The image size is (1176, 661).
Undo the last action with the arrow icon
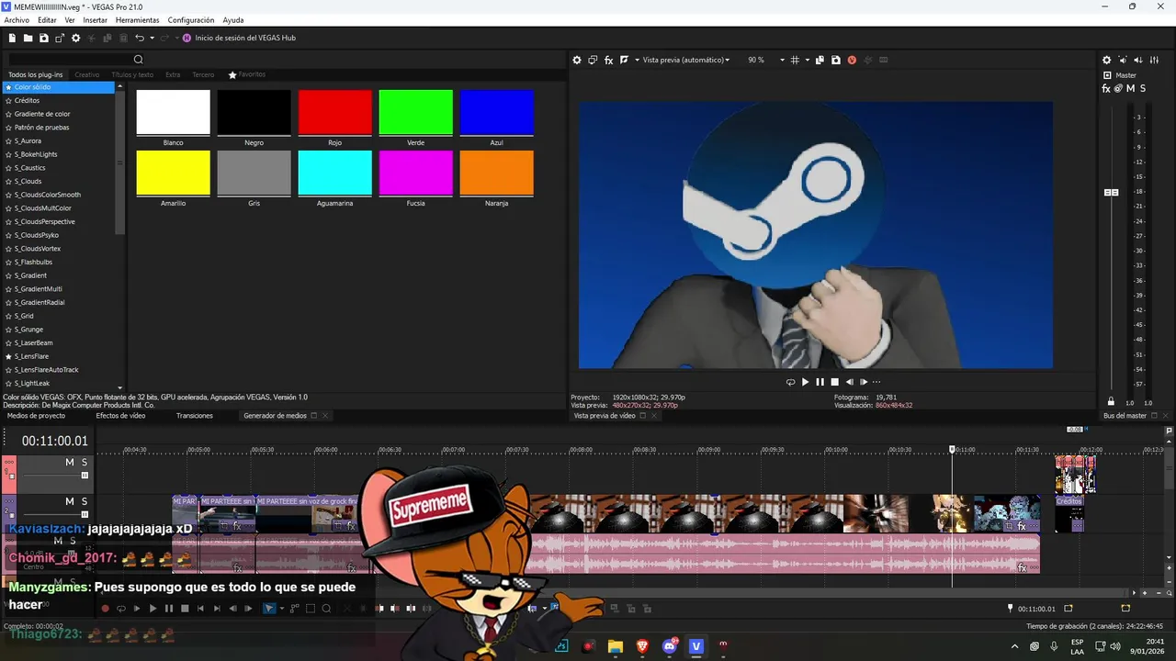click(140, 38)
